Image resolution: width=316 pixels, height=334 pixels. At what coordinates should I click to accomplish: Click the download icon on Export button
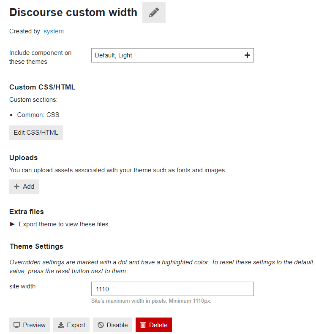61,325
